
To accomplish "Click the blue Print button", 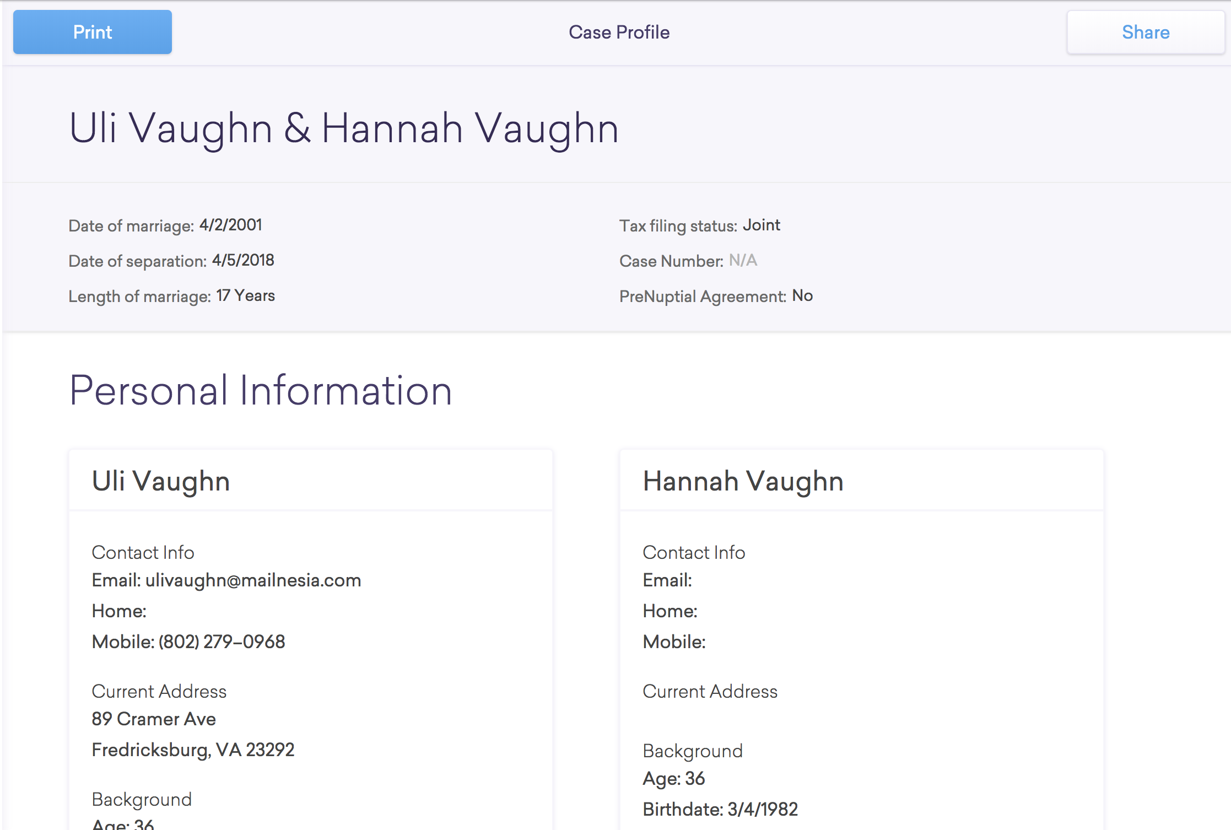I will pyautogui.click(x=93, y=32).
